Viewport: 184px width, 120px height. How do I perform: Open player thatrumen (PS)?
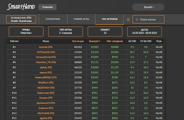(x=46, y=93)
